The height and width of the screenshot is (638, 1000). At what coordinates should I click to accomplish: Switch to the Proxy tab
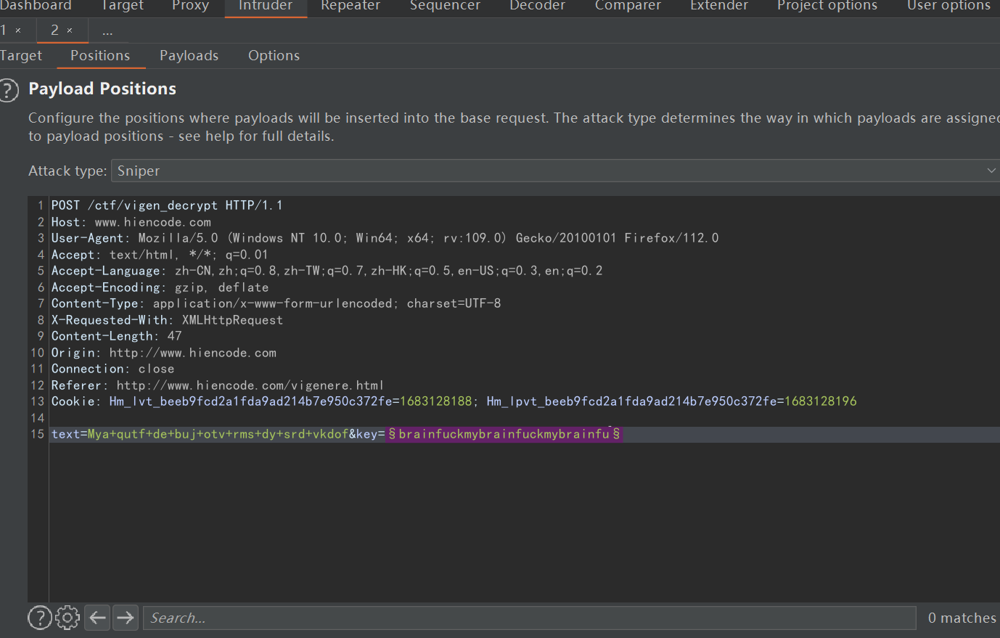click(190, 6)
